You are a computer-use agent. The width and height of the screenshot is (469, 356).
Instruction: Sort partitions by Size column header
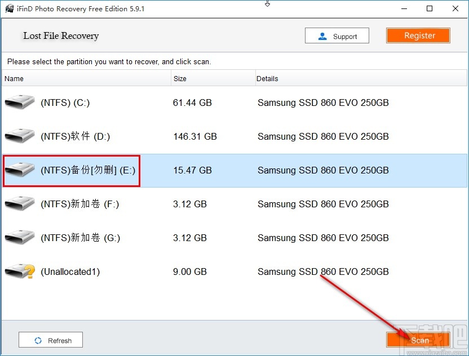coord(213,78)
